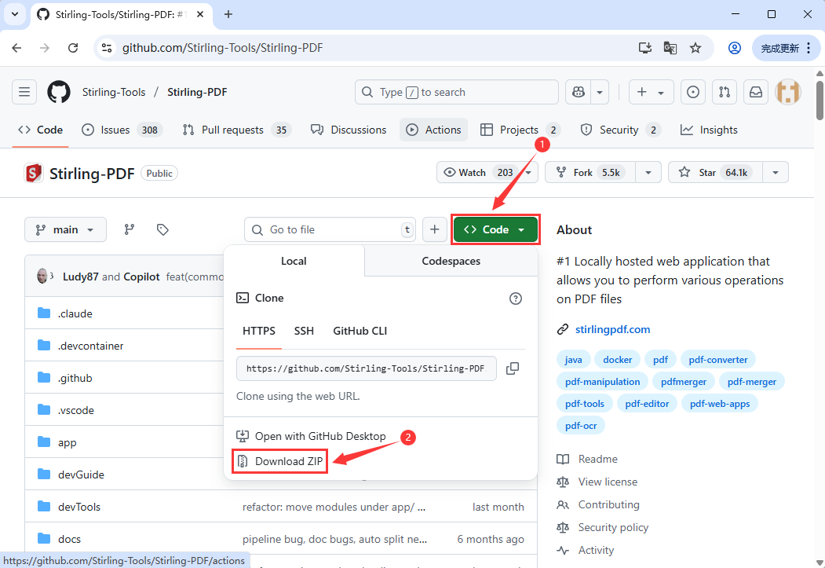
Task: Open the .devcontainer folder
Action: [x=90, y=346]
